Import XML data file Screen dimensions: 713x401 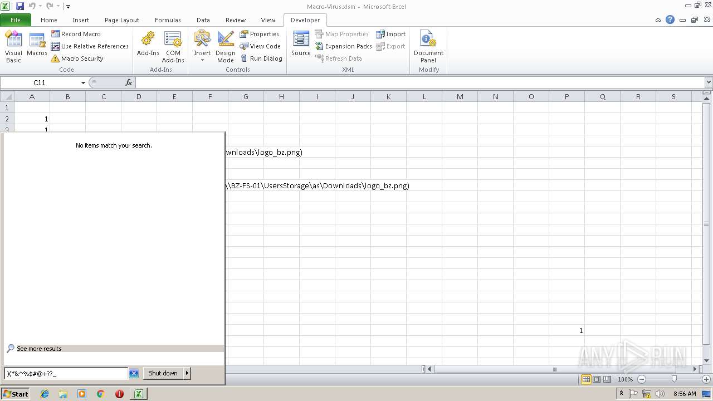(x=390, y=34)
